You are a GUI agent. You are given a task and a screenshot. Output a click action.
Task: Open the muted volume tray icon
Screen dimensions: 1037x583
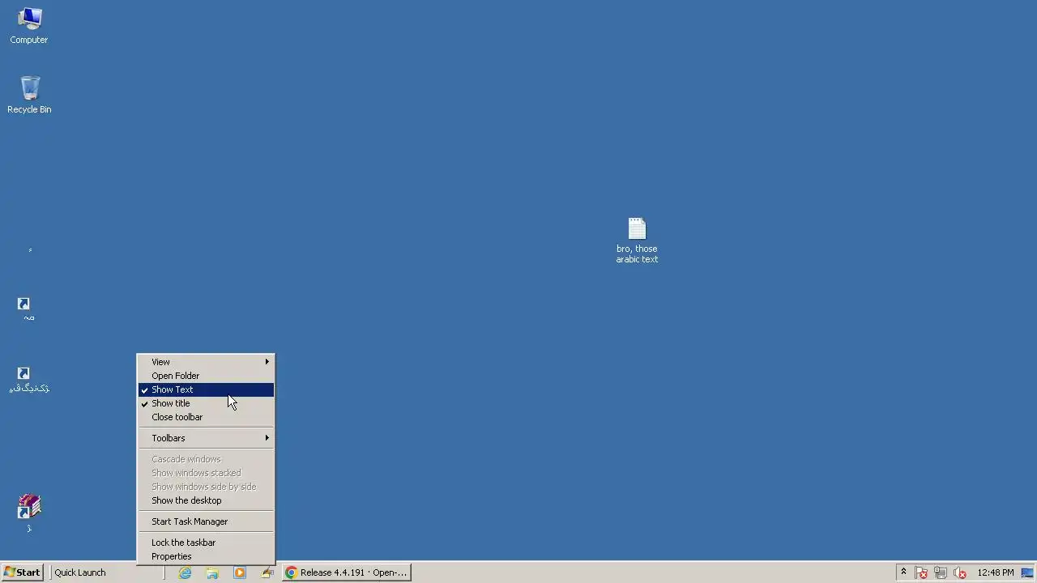[x=960, y=572]
